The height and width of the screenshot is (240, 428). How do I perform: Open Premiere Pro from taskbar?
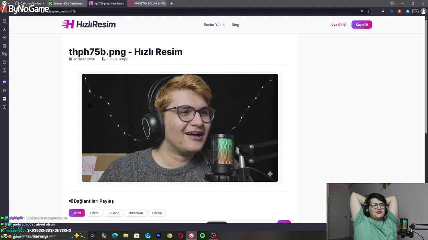click(x=159, y=236)
